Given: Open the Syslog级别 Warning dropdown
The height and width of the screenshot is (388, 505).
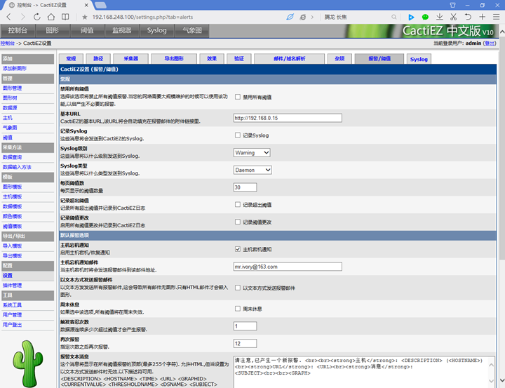Looking at the screenshot, I should tap(252, 153).
